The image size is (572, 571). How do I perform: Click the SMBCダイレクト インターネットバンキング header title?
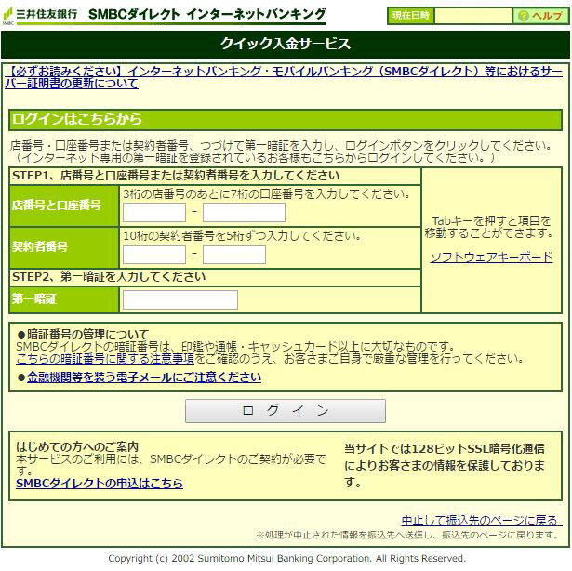click(x=207, y=14)
